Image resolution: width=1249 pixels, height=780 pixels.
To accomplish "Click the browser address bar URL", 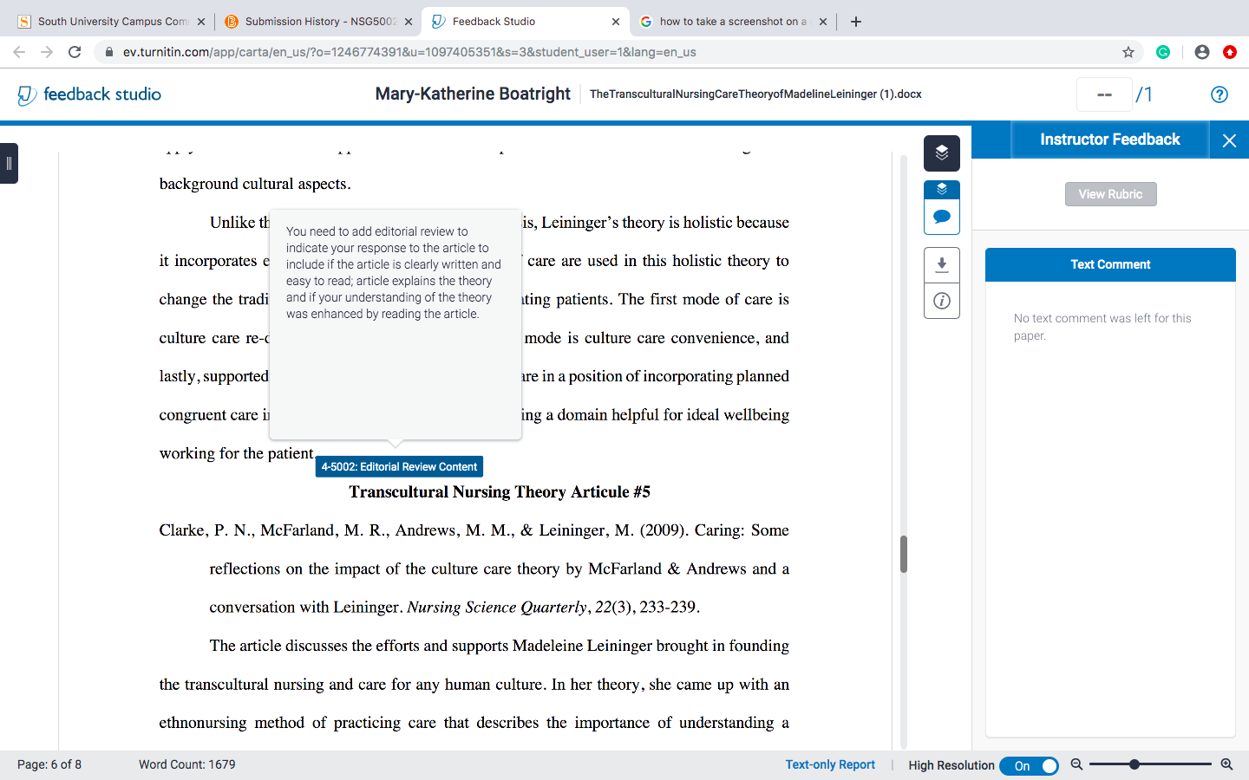I will click(x=409, y=52).
